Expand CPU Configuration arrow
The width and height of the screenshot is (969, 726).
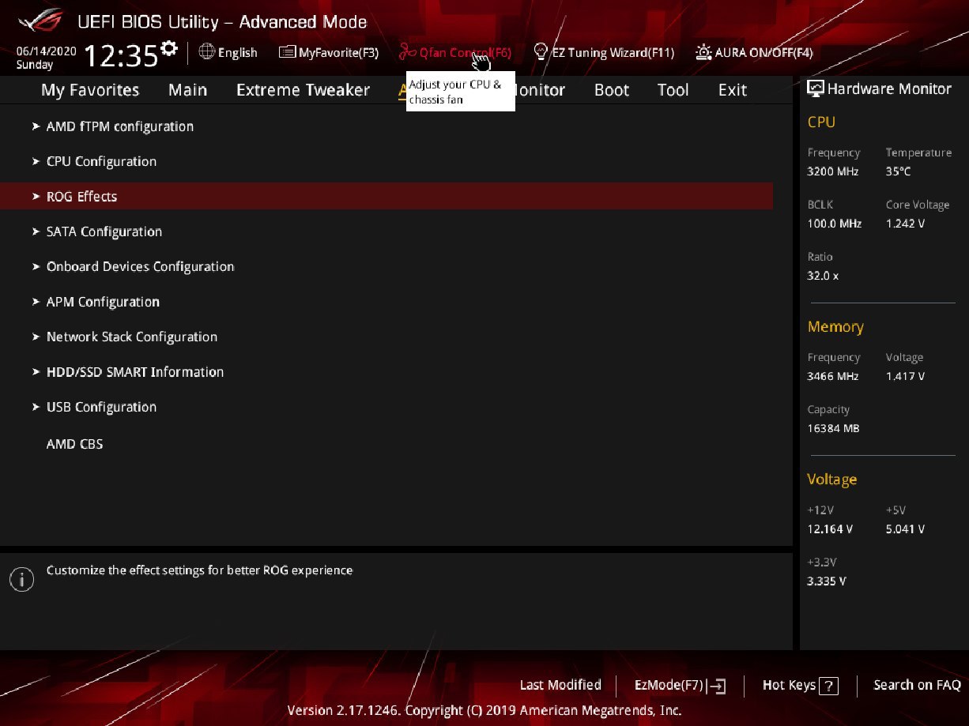(36, 161)
